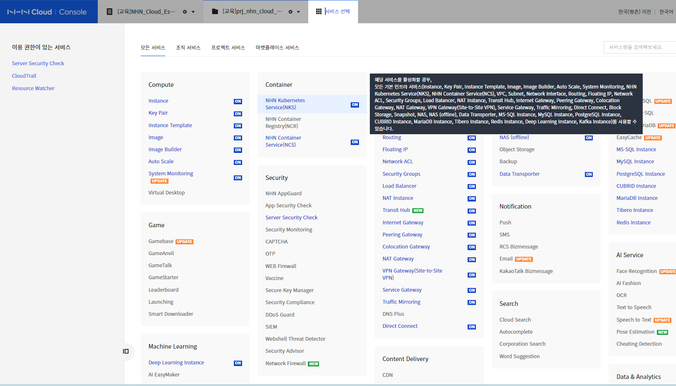Click the Virtual Desktop service
Screen dimensions: 676x386
166,193
